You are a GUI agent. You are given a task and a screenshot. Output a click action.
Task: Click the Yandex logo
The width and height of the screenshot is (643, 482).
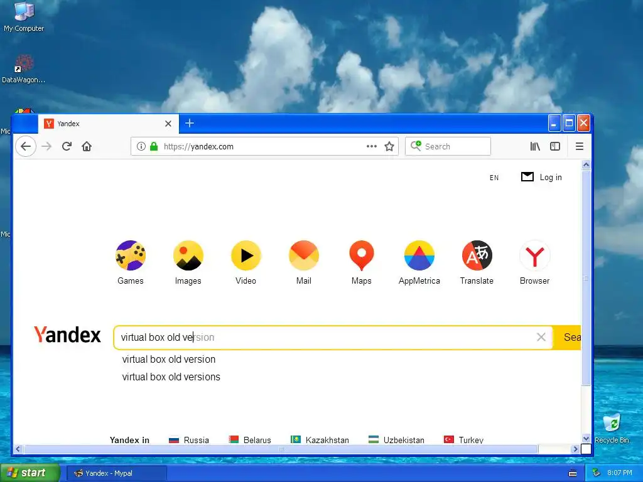pos(67,335)
